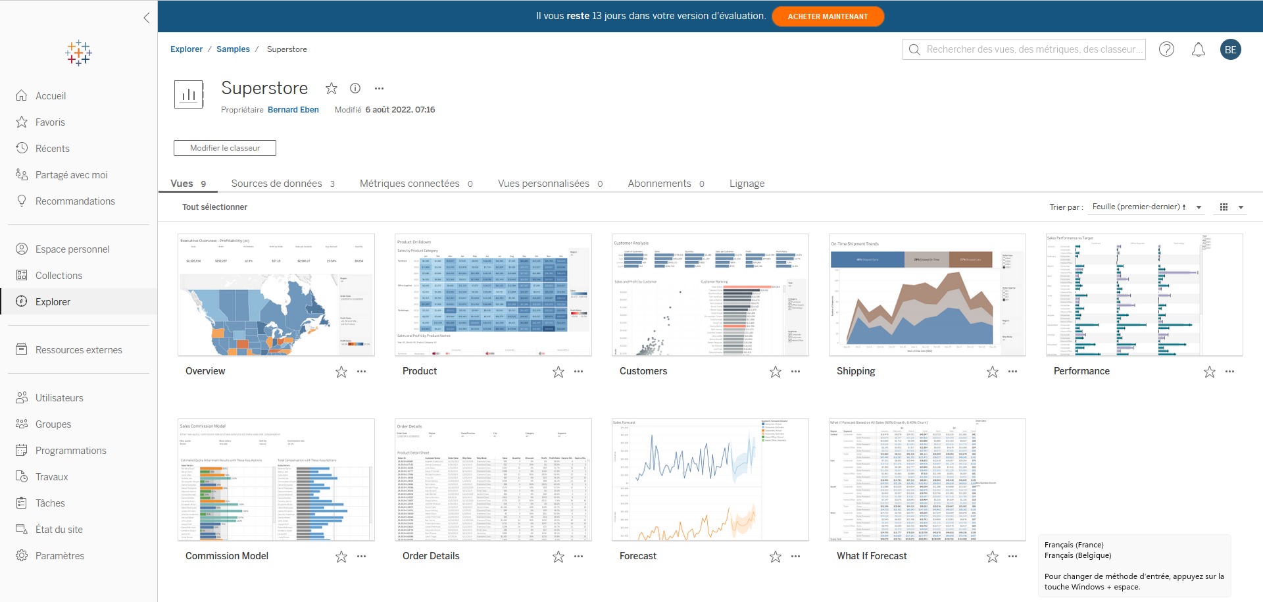Open Explorer breadcrumb link
Image resolution: width=1263 pixels, height=602 pixels.
186,49
